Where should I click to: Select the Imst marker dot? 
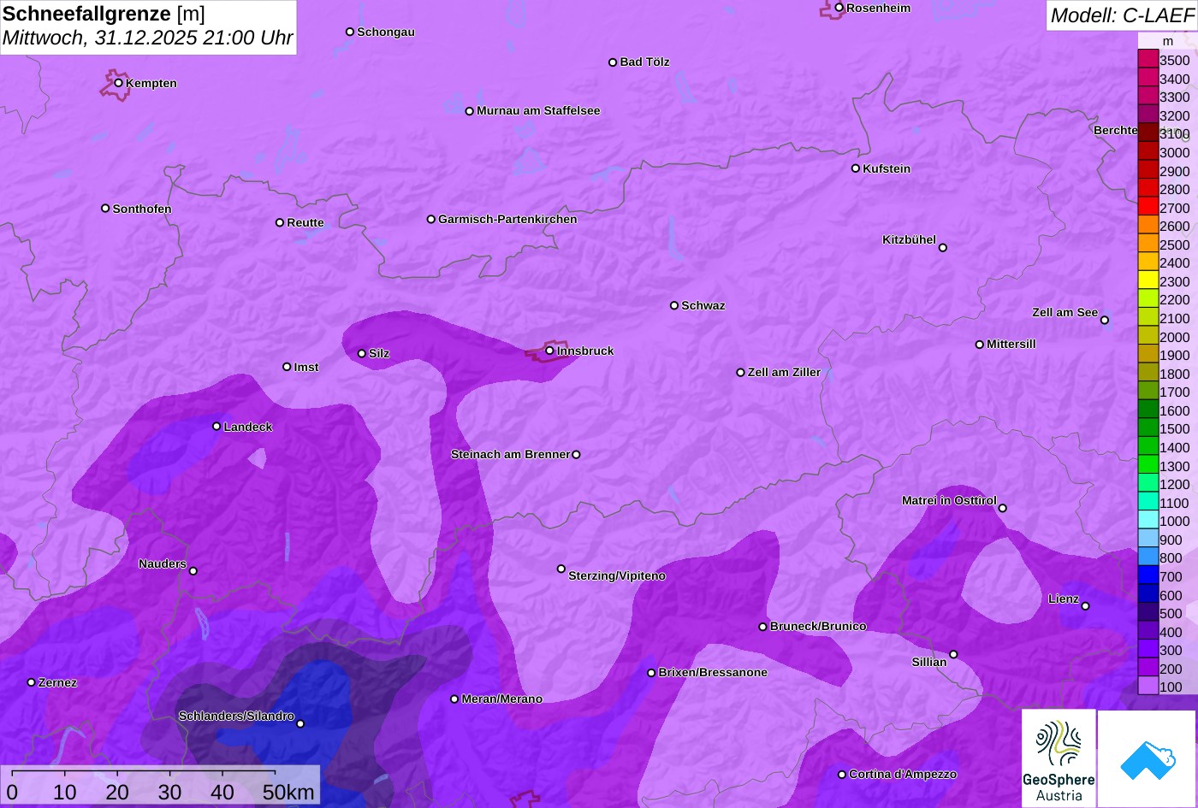287,367
